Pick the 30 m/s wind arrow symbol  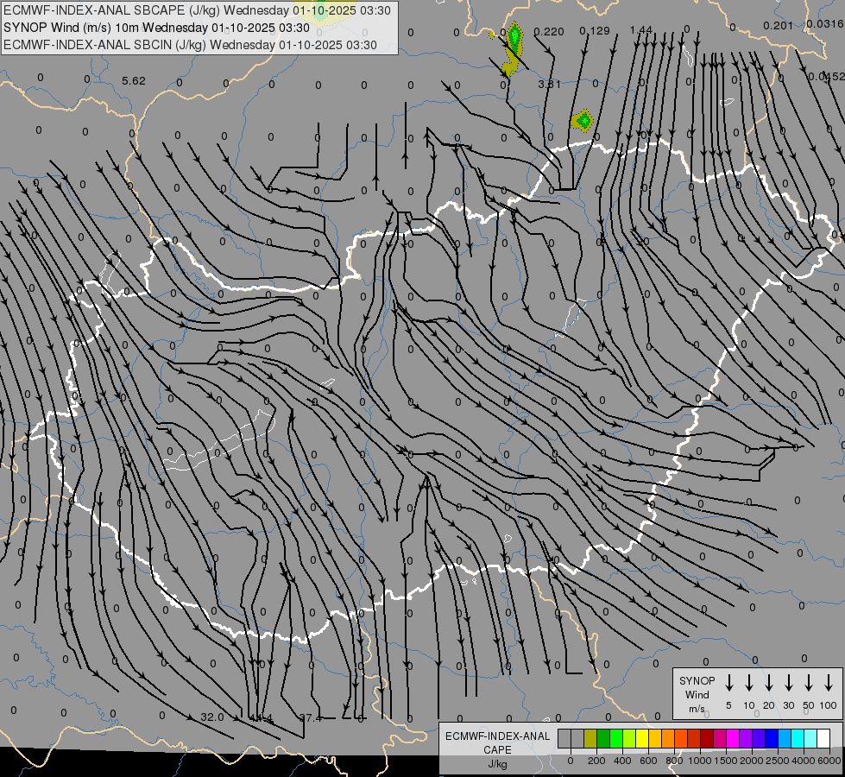point(789,683)
